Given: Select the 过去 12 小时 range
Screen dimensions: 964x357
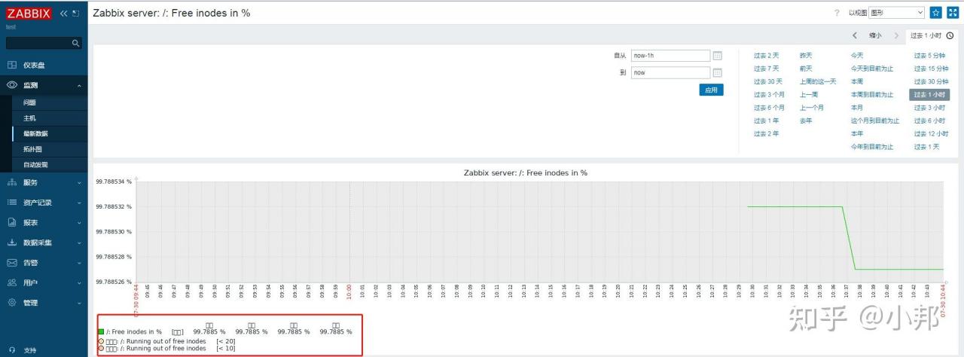Looking at the screenshot, I should (x=932, y=133).
